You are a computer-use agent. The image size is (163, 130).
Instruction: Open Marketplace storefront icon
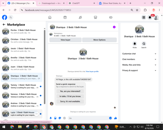point(96,17)
